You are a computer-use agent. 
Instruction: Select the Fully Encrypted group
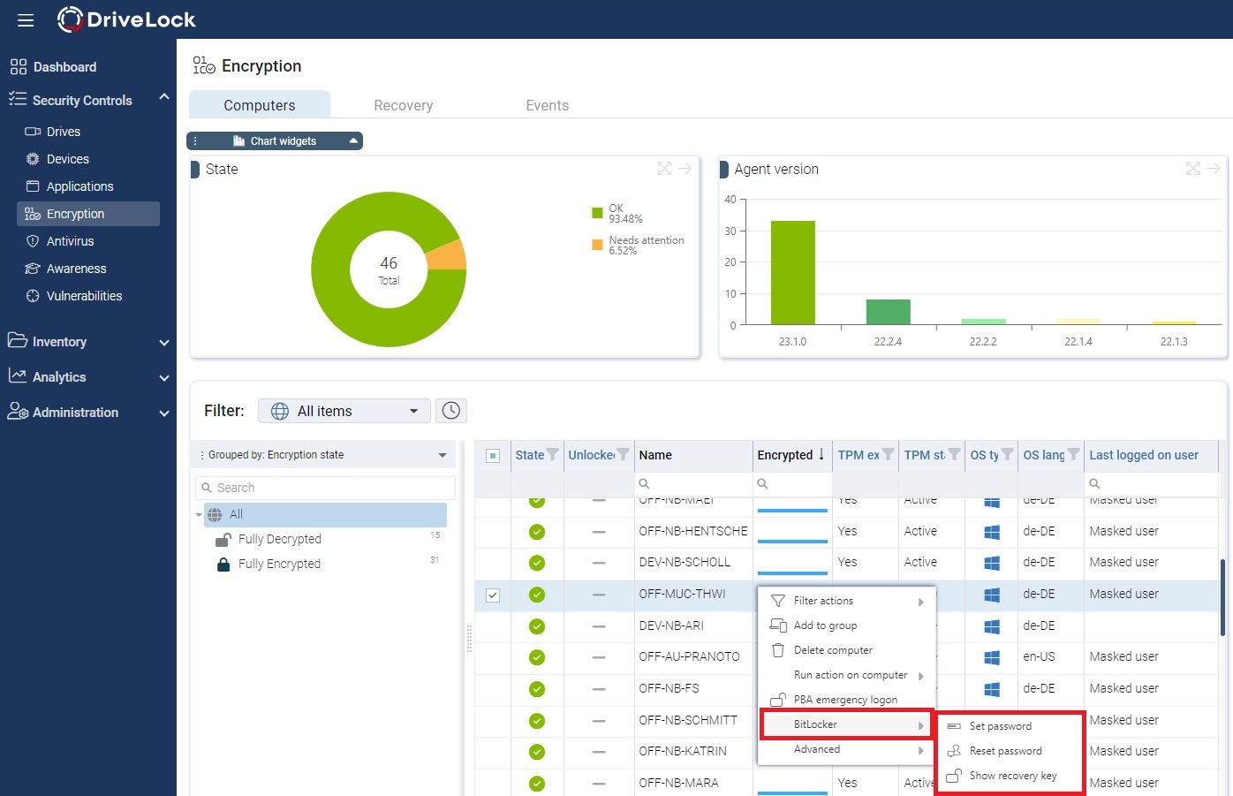click(279, 564)
